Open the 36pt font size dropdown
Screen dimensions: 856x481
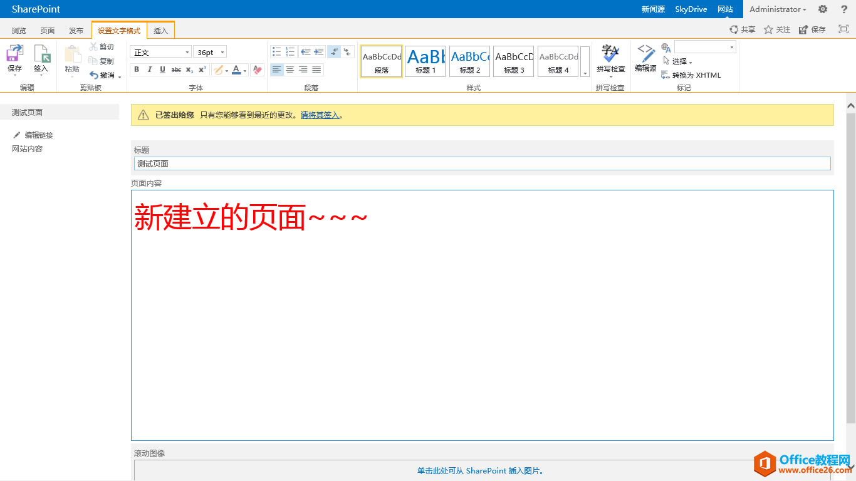pyautogui.click(x=221, y=51)
